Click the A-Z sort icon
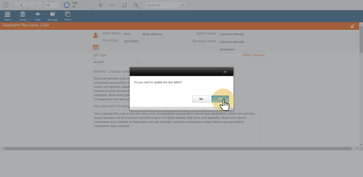Screen dimensions: 363x177 [124, 5]
